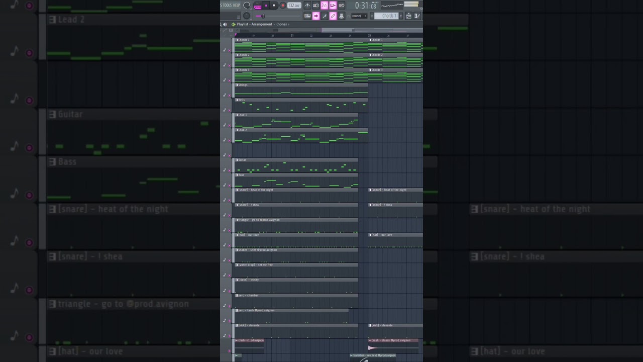The width and height of the screenshot is (643, 362).
Task: Open the Lead 1 clip menu
Action: [237, 115]
